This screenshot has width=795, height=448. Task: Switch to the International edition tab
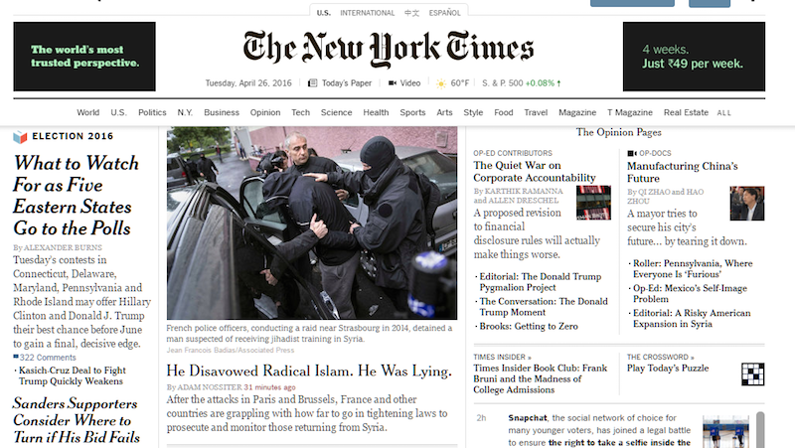[367, 13]
